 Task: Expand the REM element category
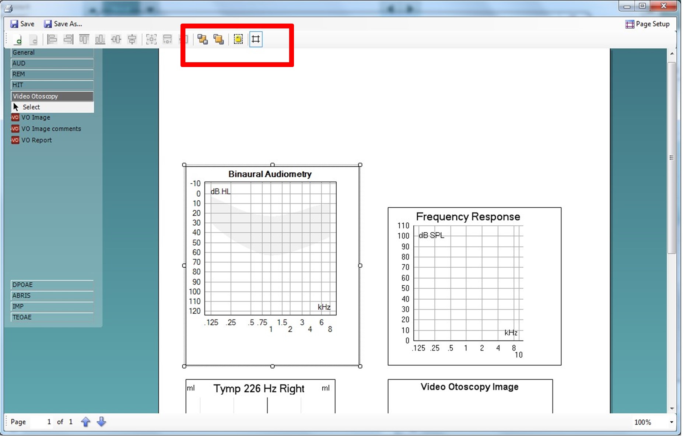point(52,74)
